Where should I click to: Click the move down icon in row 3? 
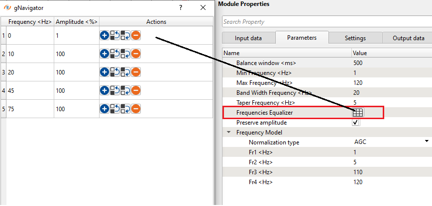click(125, 72)
